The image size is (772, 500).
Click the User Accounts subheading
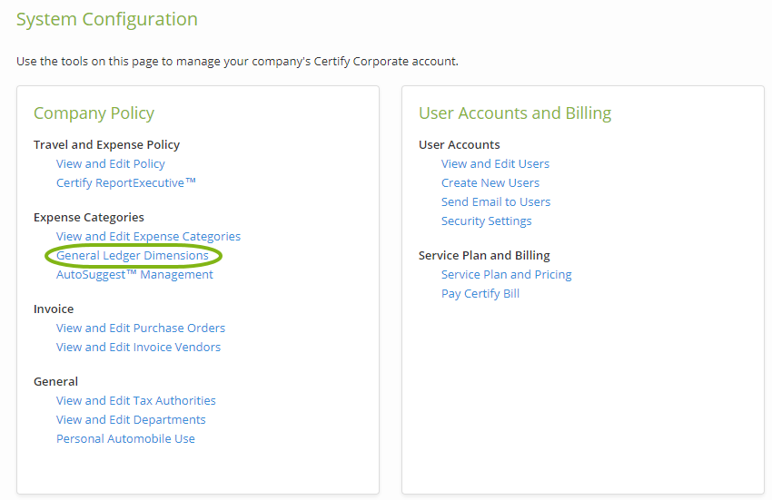click(460, 144)
